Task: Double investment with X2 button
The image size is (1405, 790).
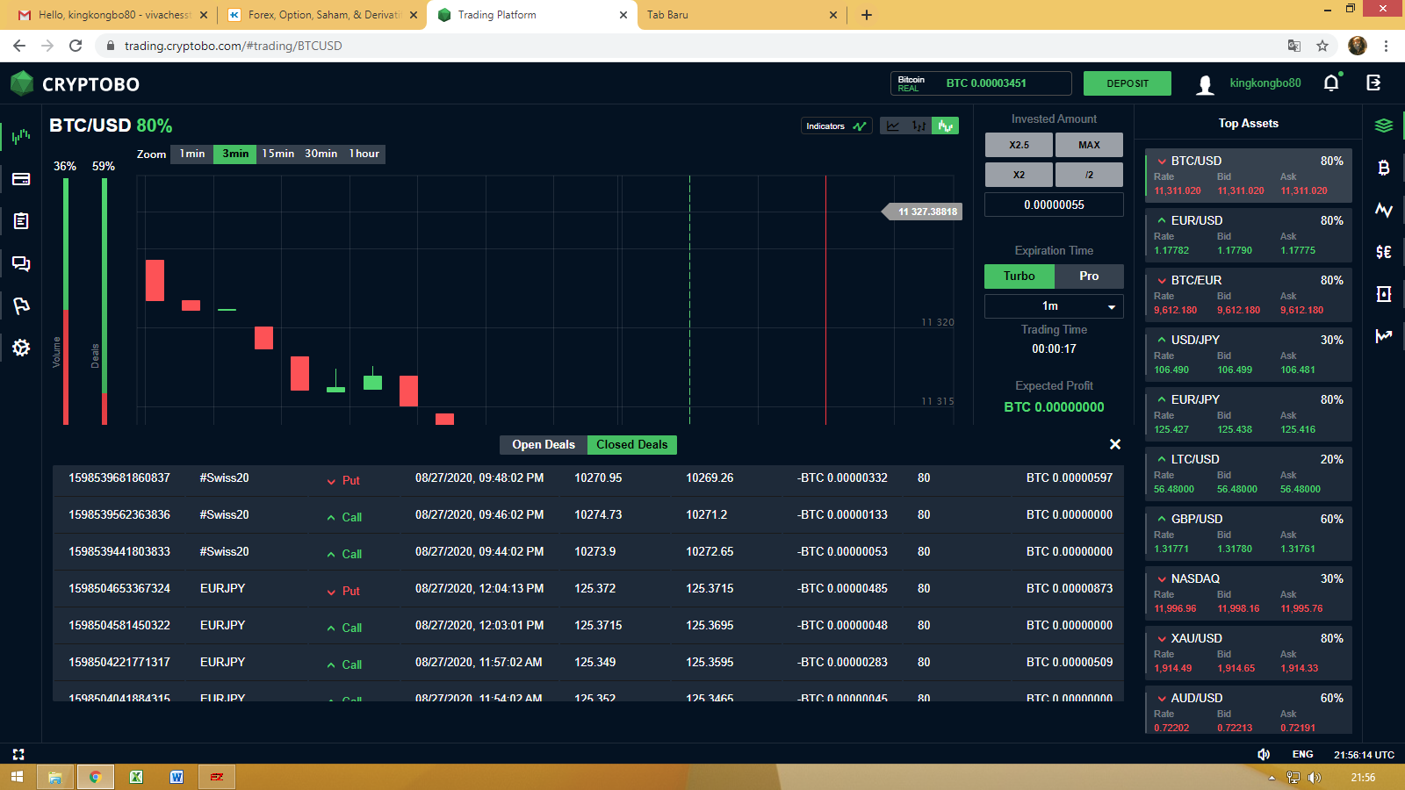Action: pos(1019,175)
